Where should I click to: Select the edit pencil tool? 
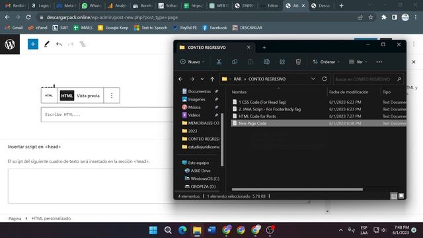tap(47, 44)
